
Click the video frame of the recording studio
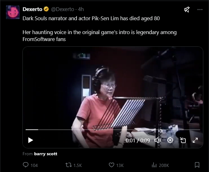click(113, 88)
